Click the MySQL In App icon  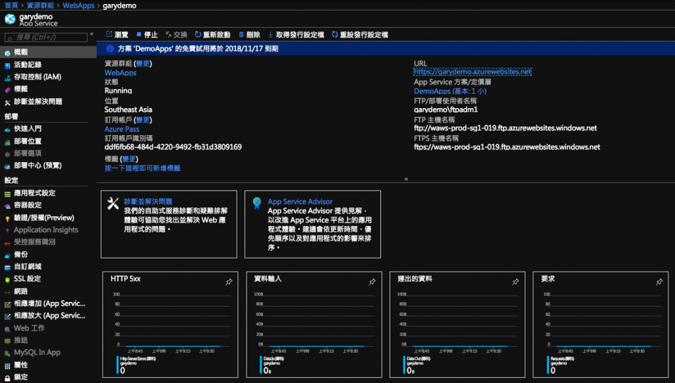[x=7, y=353]
